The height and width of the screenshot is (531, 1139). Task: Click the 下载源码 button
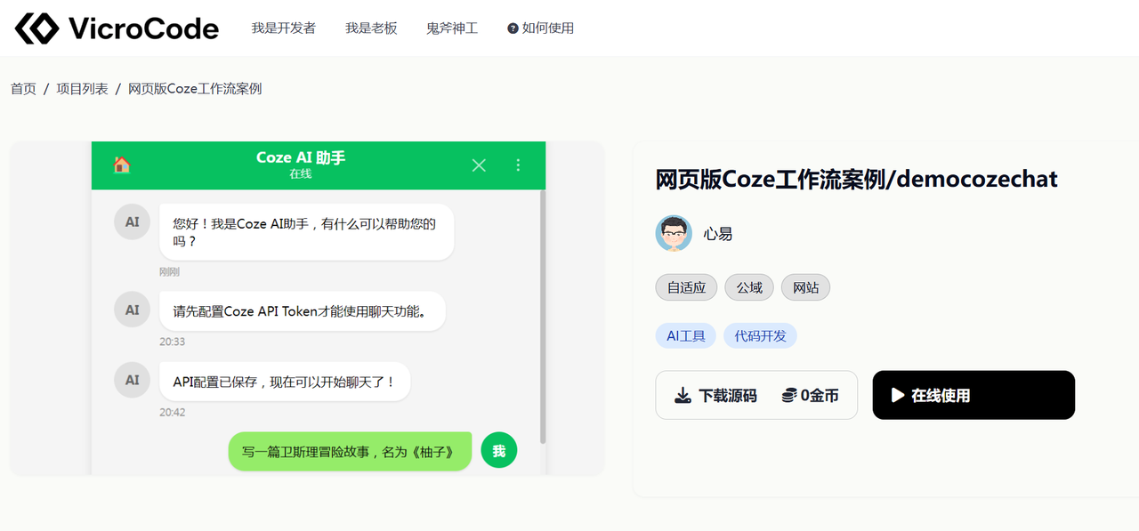click(x=756, y=395)
